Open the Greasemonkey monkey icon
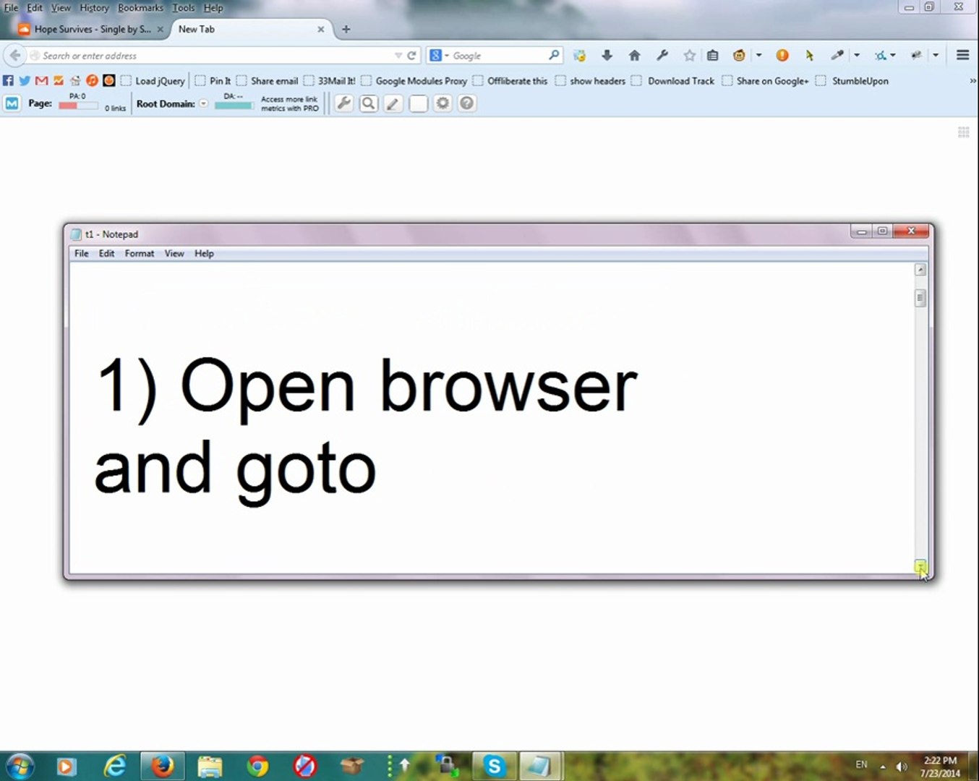This screenshot has width=979, height=781. [x=739, y=55]
